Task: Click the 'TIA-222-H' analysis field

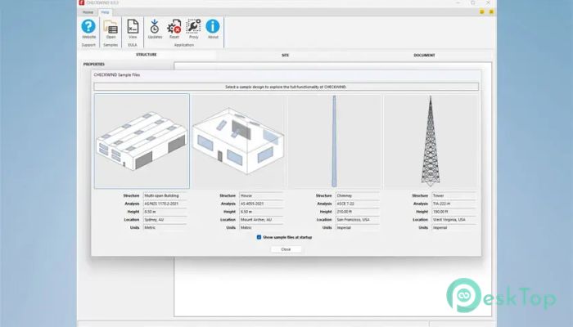Action: [x=453, y=204]
